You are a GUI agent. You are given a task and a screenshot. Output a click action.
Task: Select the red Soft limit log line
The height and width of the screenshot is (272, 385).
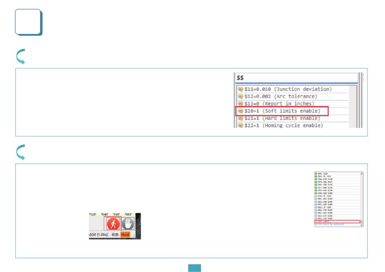click(337, 221)
